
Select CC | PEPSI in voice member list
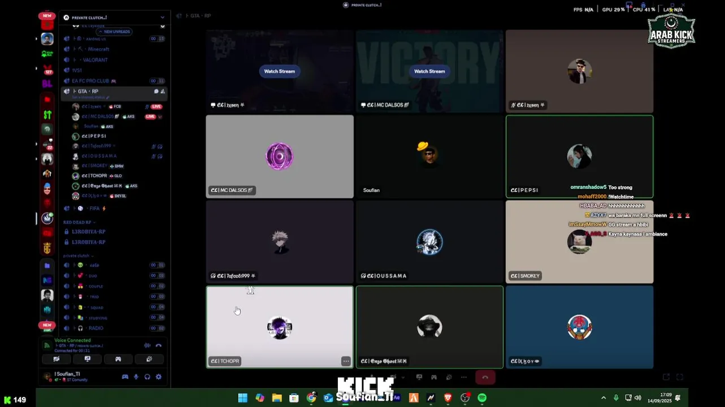pyautogui.click(x=118, y=136)
